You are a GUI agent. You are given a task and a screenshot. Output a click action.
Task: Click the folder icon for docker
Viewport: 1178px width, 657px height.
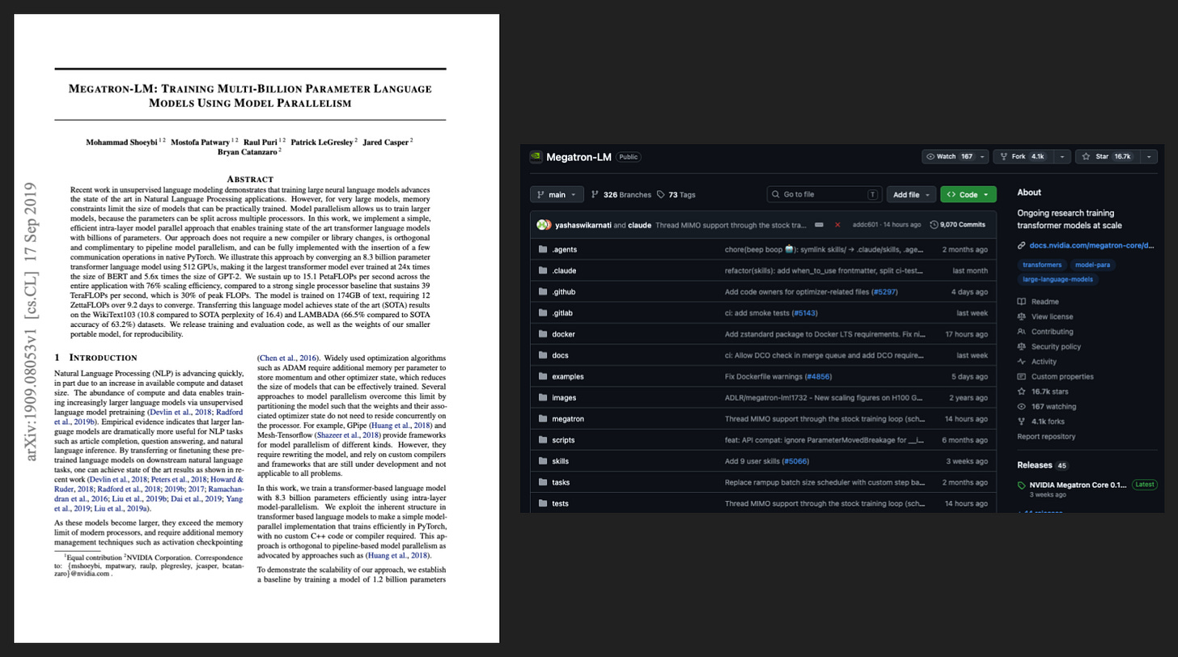coord(543,334)
